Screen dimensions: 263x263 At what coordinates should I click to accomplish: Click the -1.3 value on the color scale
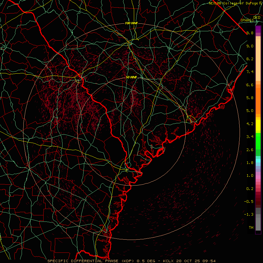tap(249, 214)
